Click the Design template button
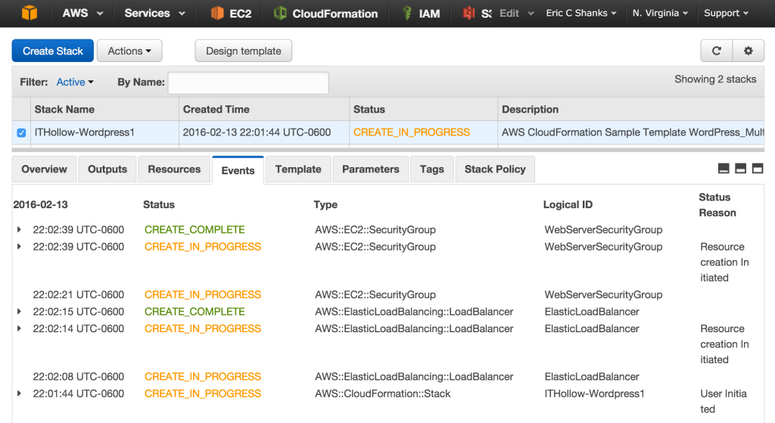This screenshot has width=775, height=423. click(x=243, y=51)
